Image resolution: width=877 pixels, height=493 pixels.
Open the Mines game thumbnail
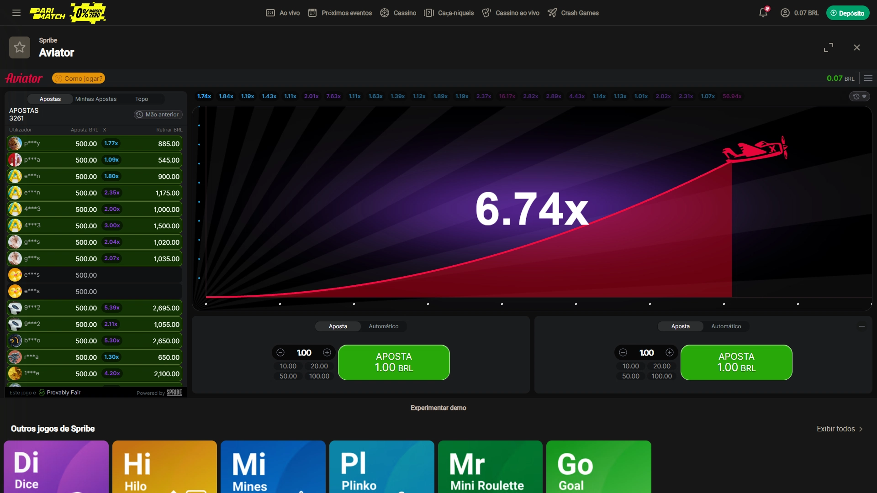pos(273,467)
